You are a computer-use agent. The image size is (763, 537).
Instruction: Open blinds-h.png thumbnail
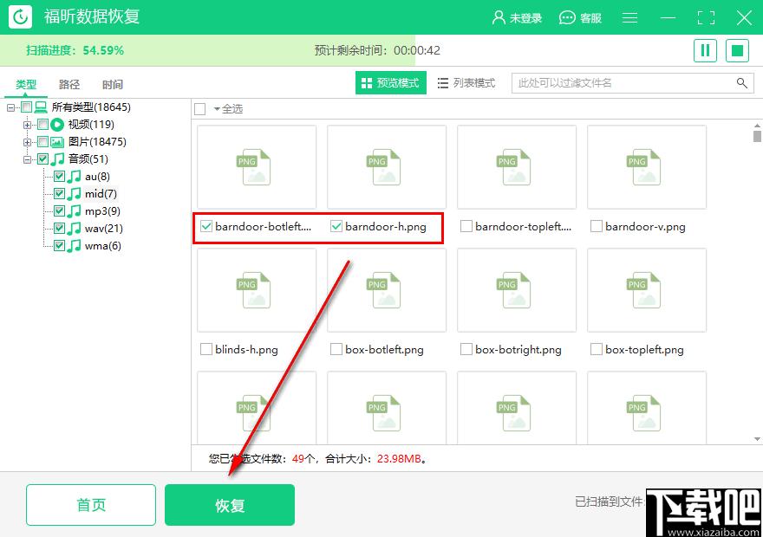coord(257,290)
